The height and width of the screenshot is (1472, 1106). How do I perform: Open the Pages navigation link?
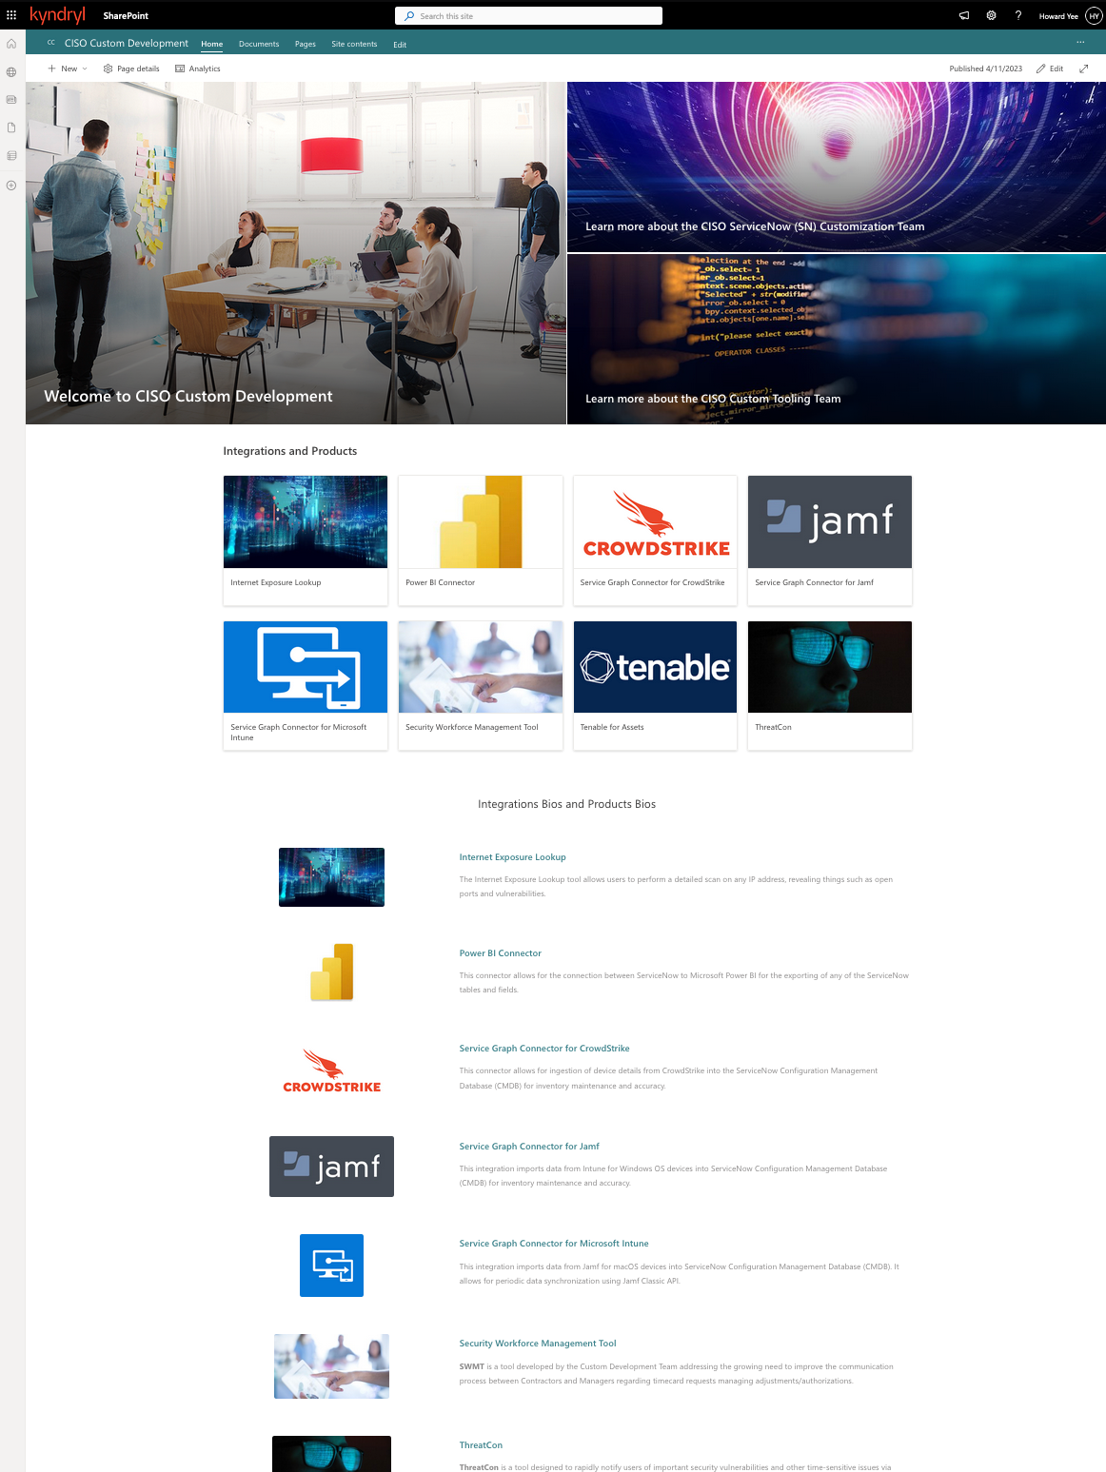coord(306,44)
